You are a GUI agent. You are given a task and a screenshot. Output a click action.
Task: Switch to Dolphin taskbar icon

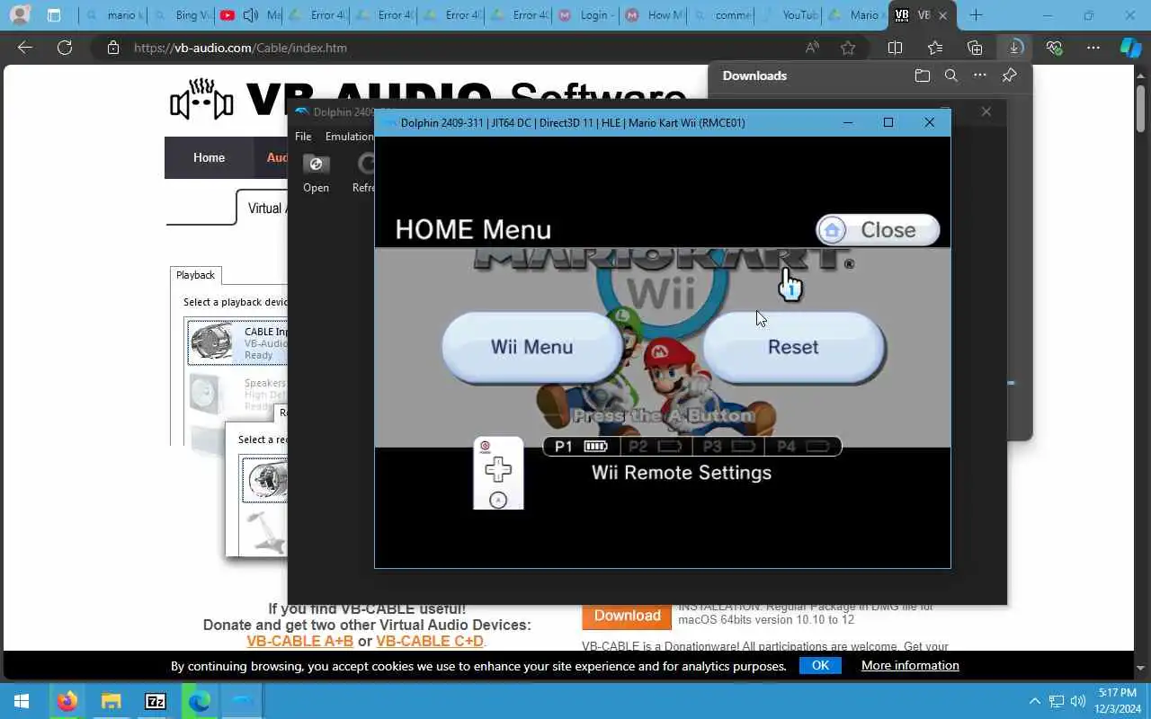[x=243, y=701]
